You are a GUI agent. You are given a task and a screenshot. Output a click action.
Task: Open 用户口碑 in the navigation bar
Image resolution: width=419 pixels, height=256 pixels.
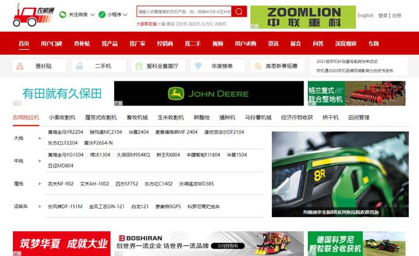(51, 44)
